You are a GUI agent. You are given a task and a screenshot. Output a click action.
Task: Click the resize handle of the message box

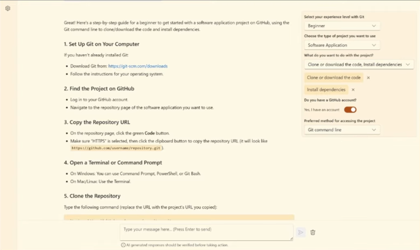point(291,238)
